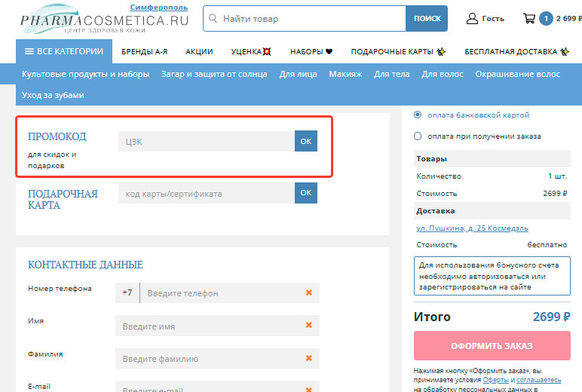Image resolution: width=582 pixels, height=392 pixels.
Task: Click the promo code input field
Action: click(x=207, y=141)
